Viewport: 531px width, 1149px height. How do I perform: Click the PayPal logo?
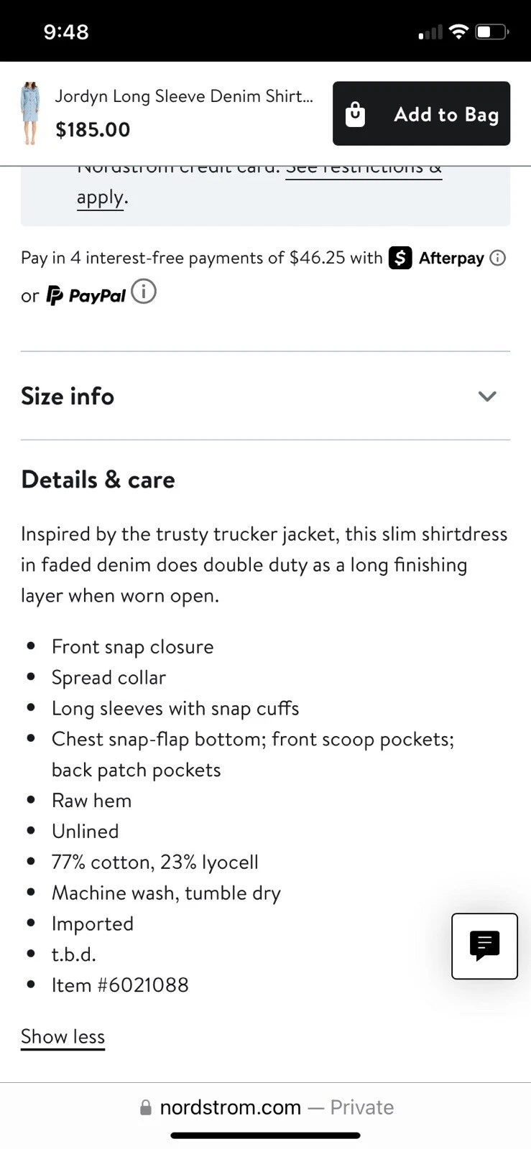(86, 295)
